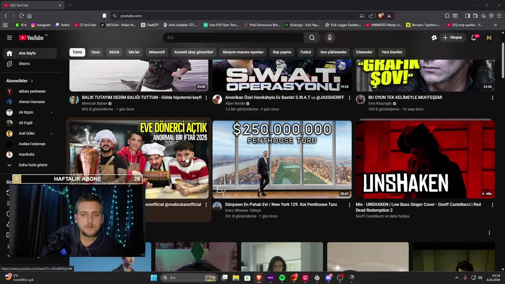The image size is (505, 284).
Task: Click the Oluştur create button
Action: point(452,37)
